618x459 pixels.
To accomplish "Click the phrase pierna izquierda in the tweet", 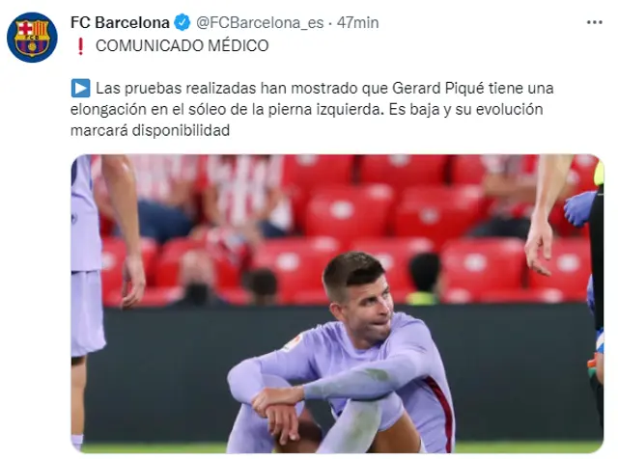I will pos(325,109).
